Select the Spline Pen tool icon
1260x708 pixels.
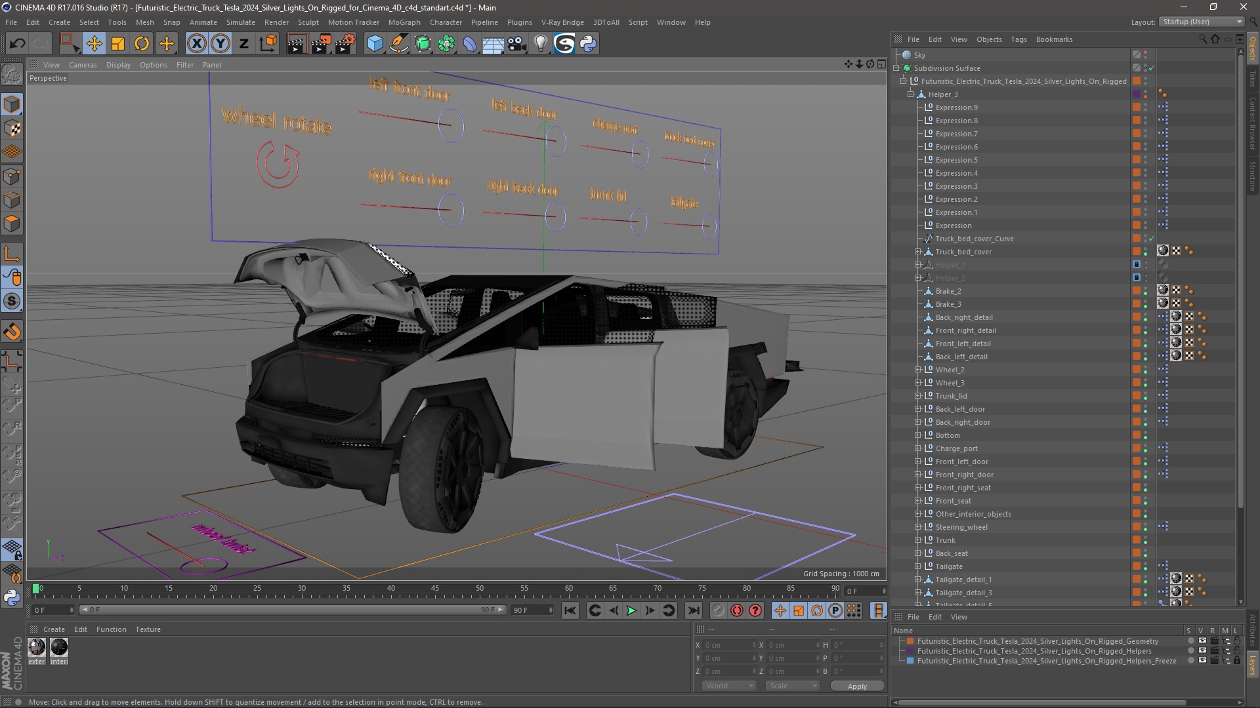pyautogui.click(x=399, y=44)
